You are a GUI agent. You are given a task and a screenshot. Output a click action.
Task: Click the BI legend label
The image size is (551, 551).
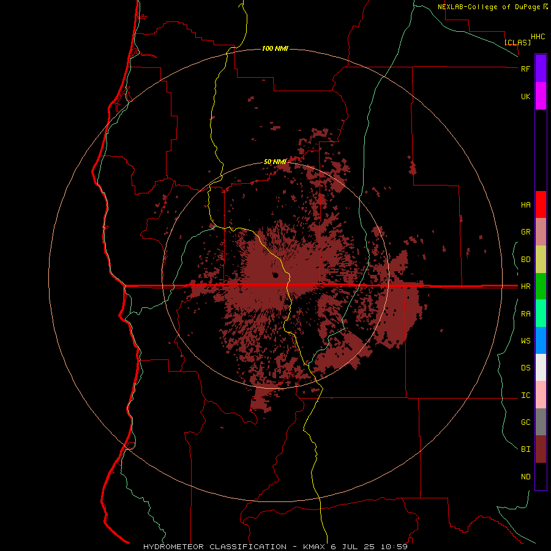pyautogui.click(x=525, y=449)
